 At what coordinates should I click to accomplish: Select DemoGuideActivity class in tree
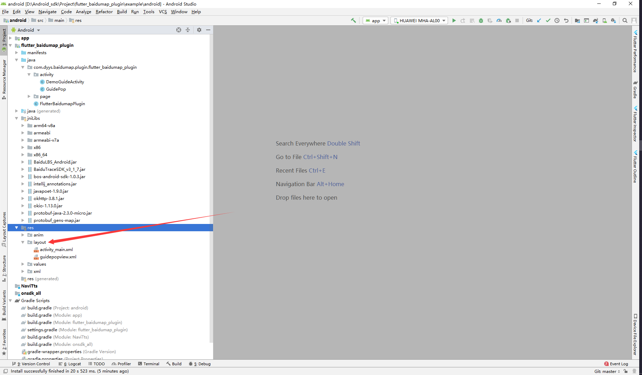(x=65, y=82)
